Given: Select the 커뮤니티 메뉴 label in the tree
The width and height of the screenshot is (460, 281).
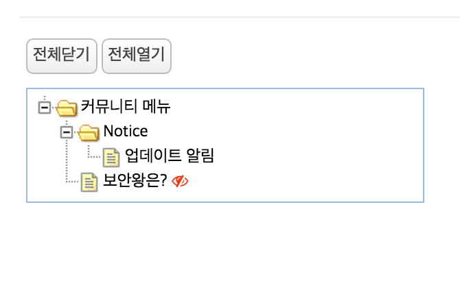Looking at the screenshot, I should tap(125, 107).
